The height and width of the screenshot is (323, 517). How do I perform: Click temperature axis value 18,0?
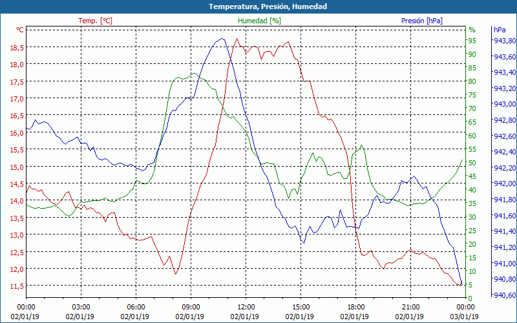click(x=17, y=64)
